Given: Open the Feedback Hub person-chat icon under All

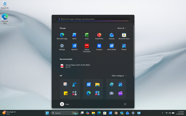Looking at the screenshot, I should (74, 84).
